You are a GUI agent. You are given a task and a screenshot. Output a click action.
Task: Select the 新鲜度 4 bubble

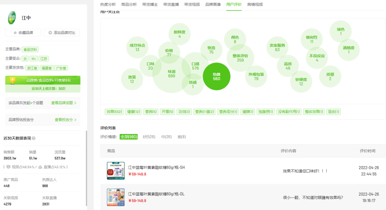(x=179, y=34)
